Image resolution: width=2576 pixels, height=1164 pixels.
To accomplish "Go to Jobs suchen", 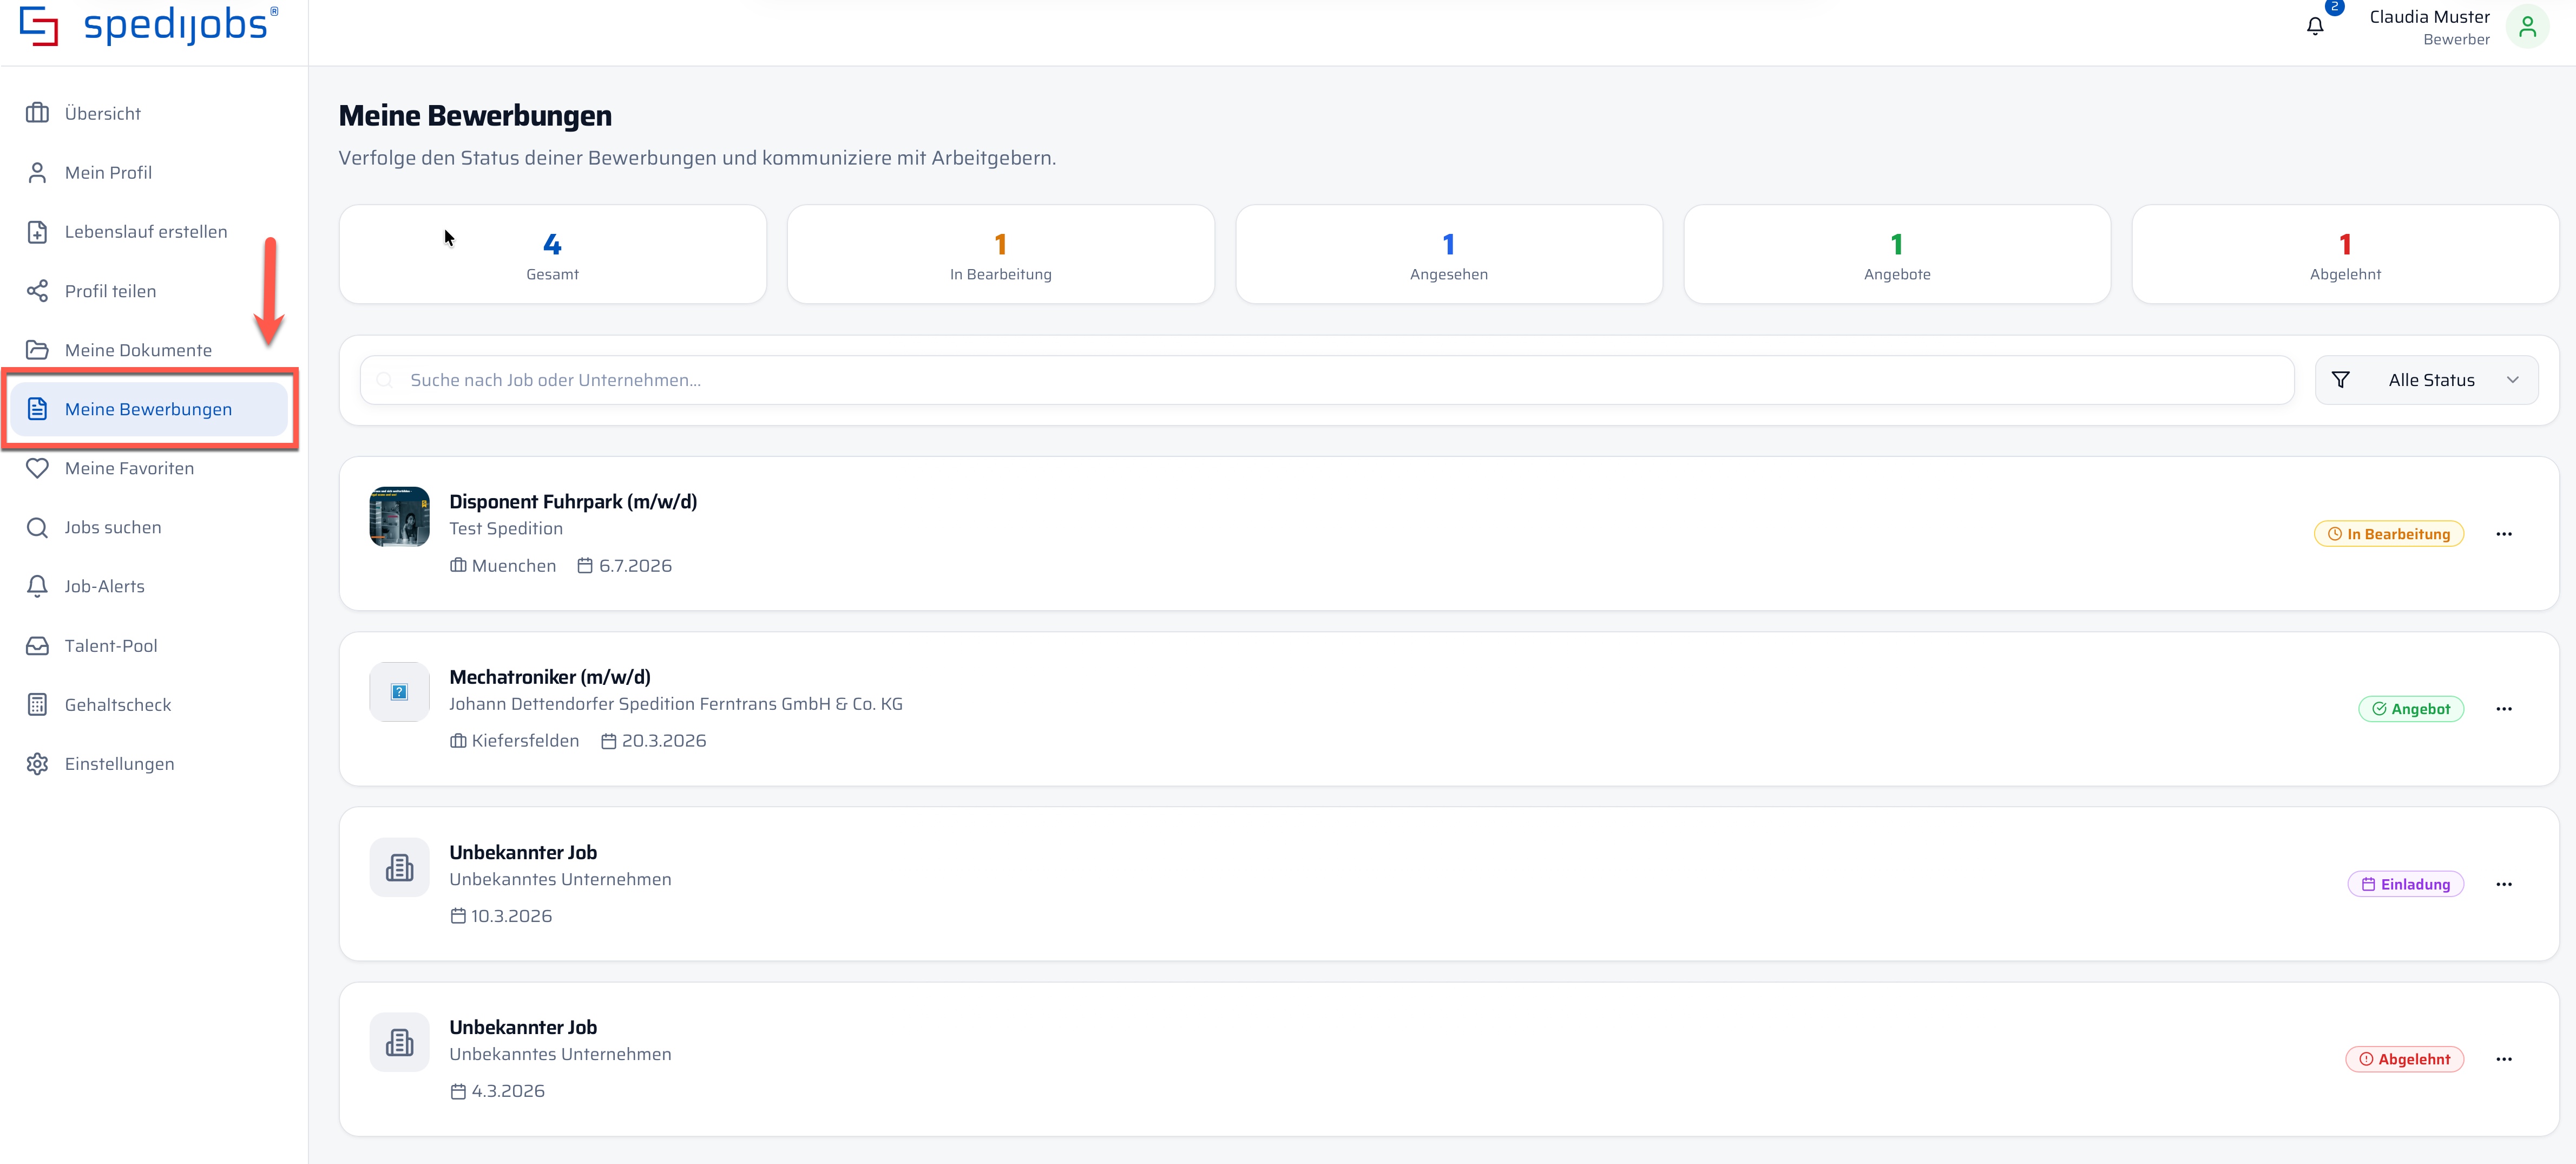I will click(x=149, y=527).
